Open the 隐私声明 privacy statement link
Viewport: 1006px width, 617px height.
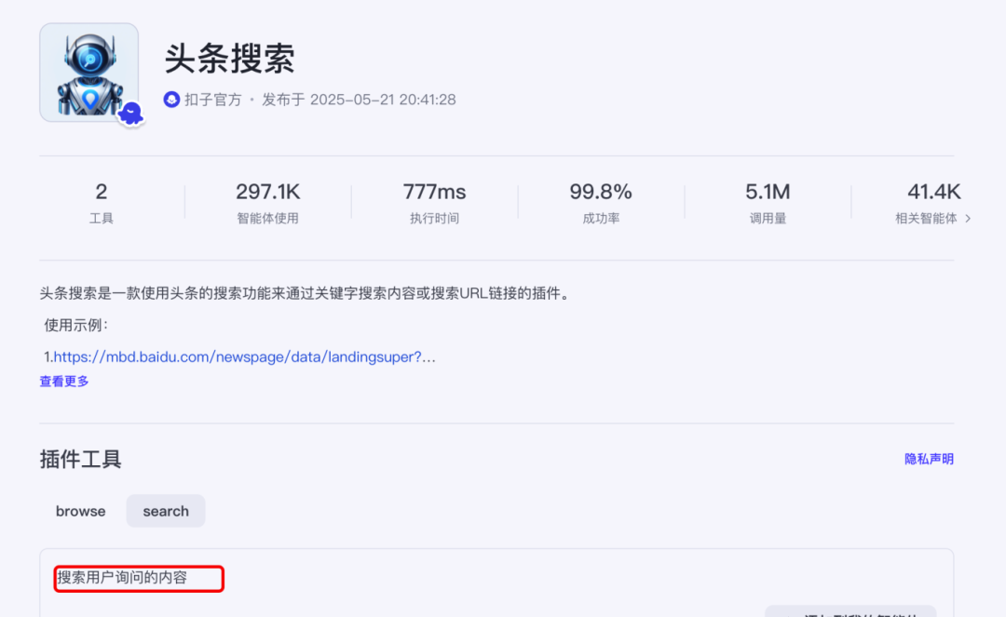coord(929,459)
